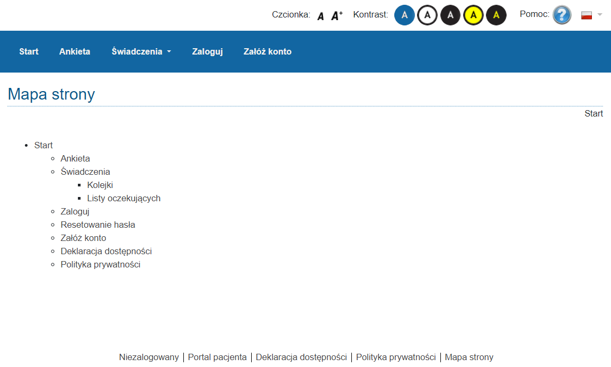The height and width of the screenshot is (367, 611).
Task: Open the Ankieta menu item
Action: [x=75, y=52]
